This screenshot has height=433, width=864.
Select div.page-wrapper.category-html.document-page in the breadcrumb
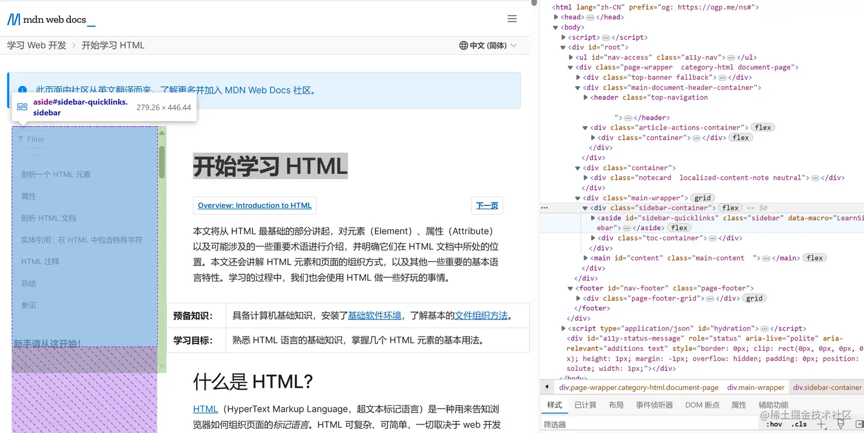click(x=639, y=387)
